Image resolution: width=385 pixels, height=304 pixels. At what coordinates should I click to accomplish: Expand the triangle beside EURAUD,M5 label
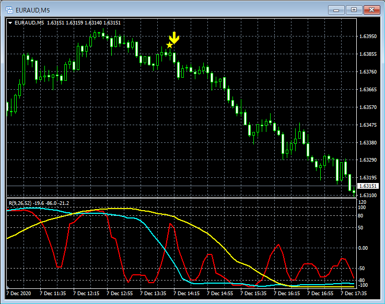coord(10,22)
